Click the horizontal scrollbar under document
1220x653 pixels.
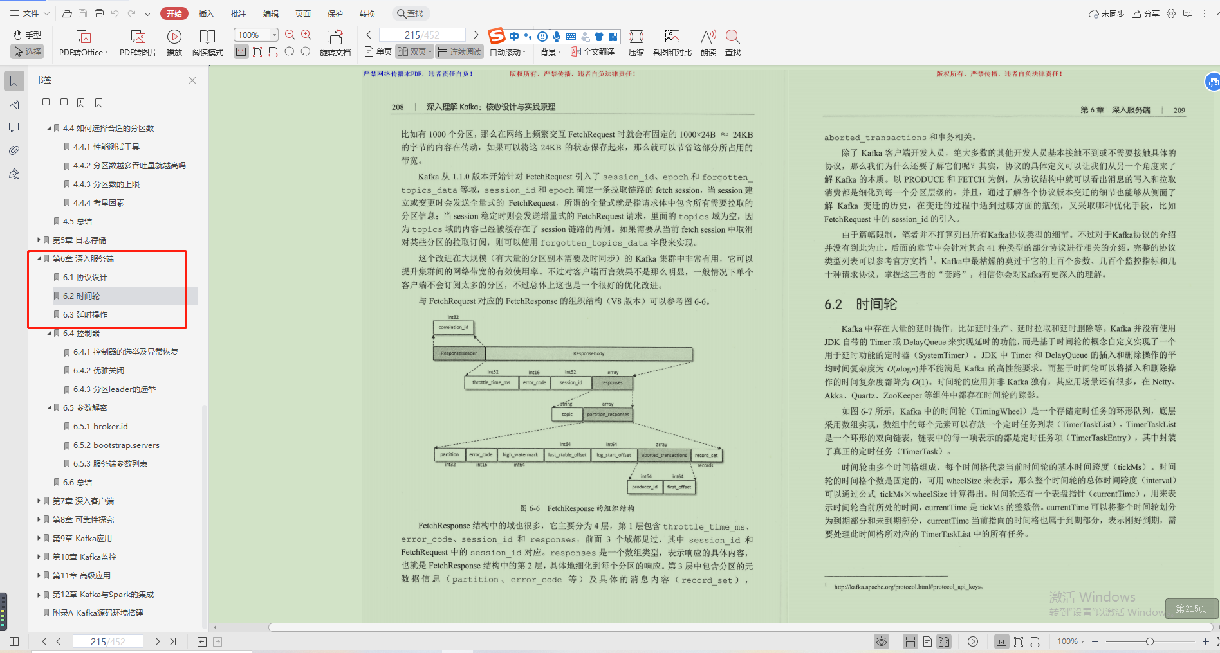tap(740, 627)
